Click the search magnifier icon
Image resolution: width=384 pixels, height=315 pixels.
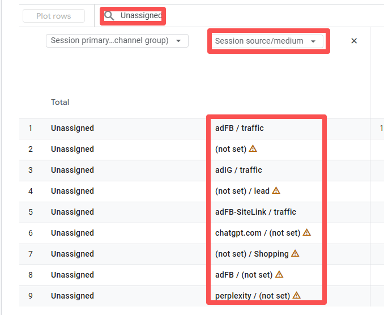point(110,16)
